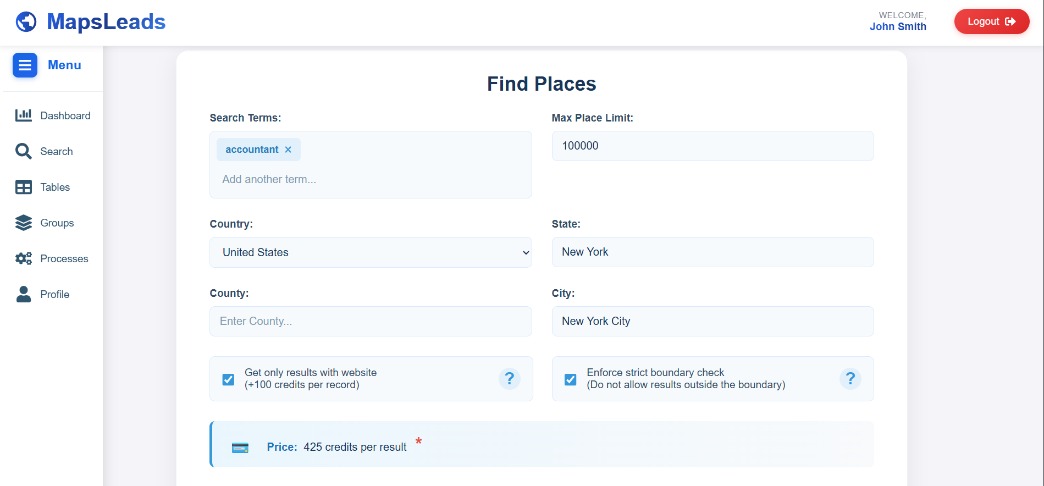Uncheck Enforce strict boundary check
Image resolution: width=1044 pixels, height=486 pixels.
tap(571, 379)
